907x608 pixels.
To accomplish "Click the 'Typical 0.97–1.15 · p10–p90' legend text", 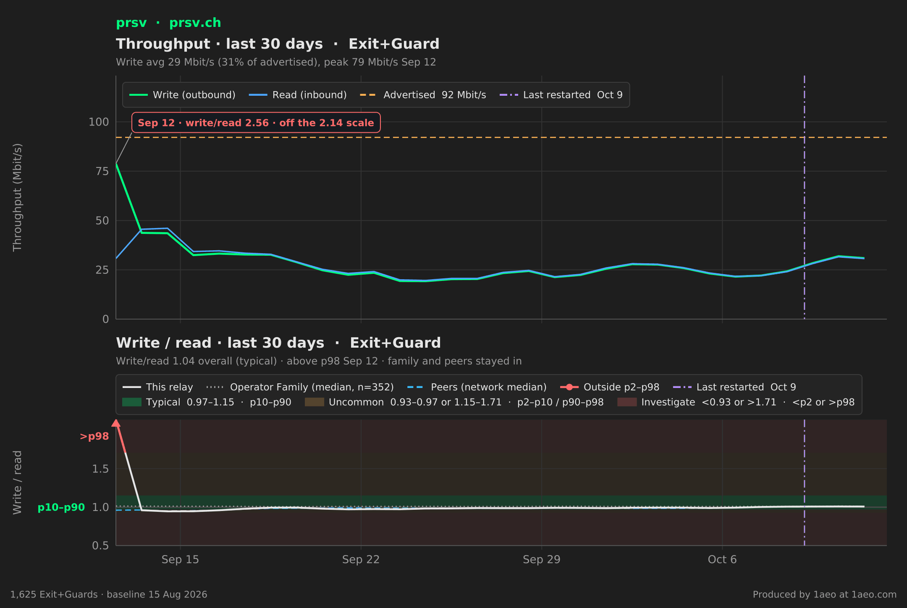I will pos(218,402).
